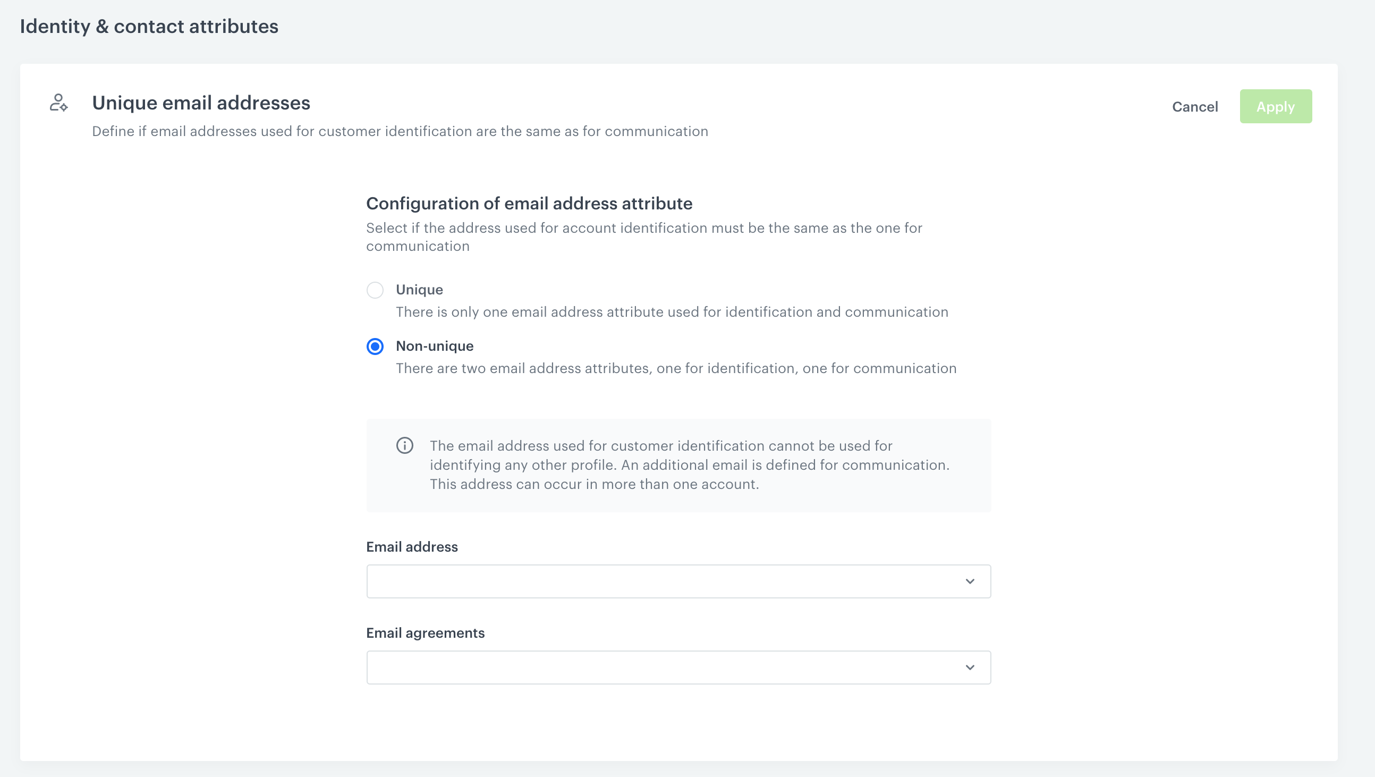
Task: Expand the chevron on the Email address selector
Action: pyautogui.click(x=970, y=580)
